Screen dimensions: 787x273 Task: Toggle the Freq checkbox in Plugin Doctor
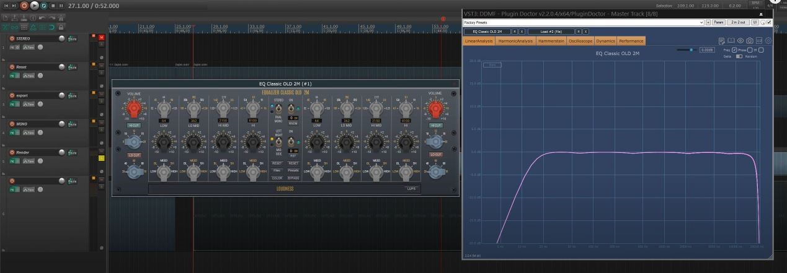pos(734,50)
